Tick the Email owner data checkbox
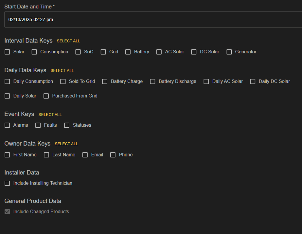This screenshot has height=234, width=302. 85,155
